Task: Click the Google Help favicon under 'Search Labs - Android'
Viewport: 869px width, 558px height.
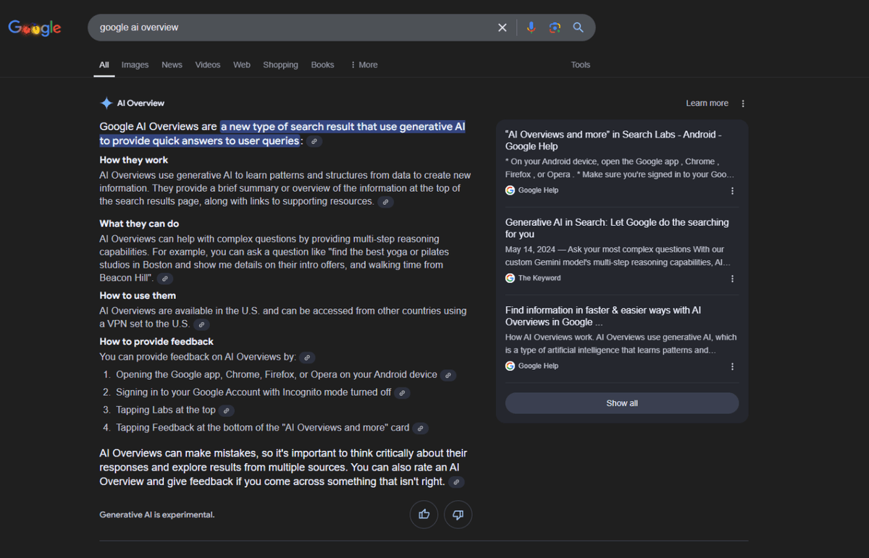Action: tap(511, 190)
